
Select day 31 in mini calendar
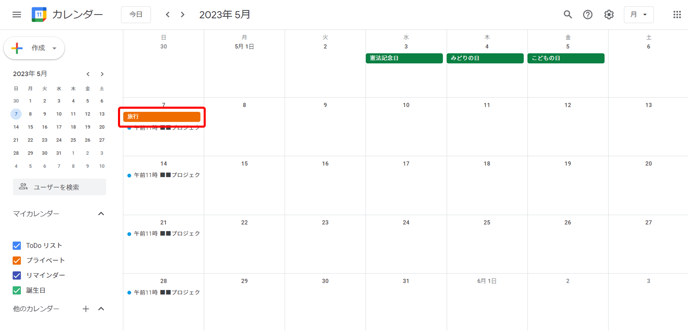coord(59,153)
